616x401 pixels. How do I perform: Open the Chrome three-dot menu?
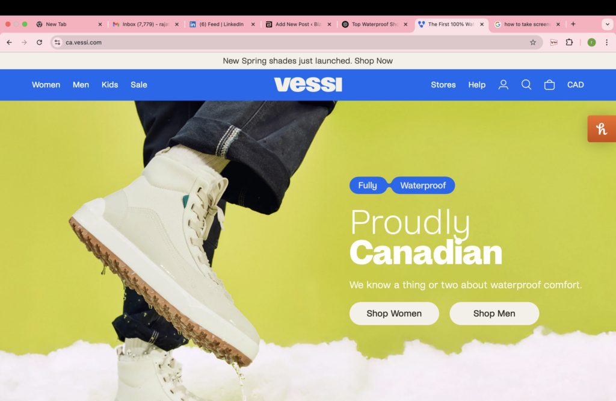pyautogui.click(x=606, y=42)
